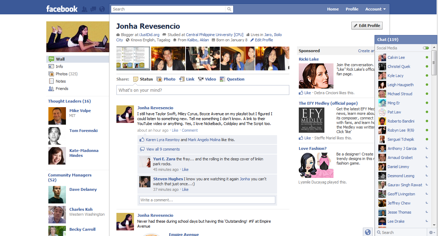Viewport: 438px width, 236px height.
Task: Choose Video share option
Action: [207, 79]
